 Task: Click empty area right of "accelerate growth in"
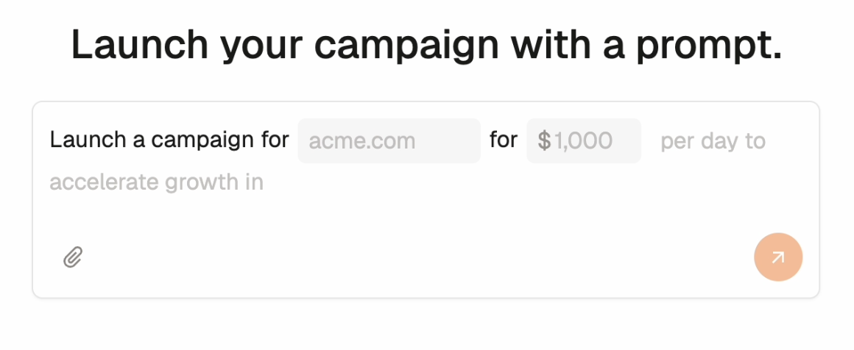click(515, 182)
